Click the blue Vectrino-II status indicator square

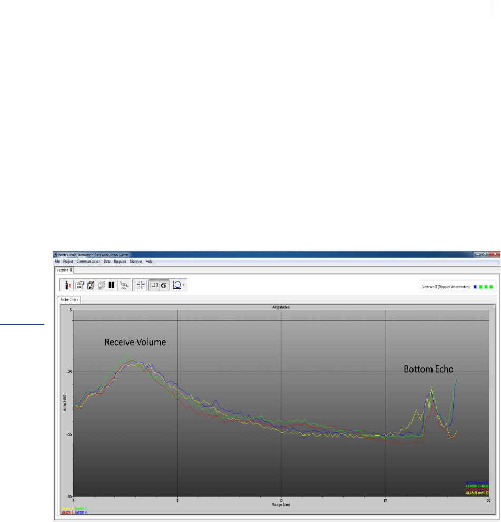tap(475, 287)
